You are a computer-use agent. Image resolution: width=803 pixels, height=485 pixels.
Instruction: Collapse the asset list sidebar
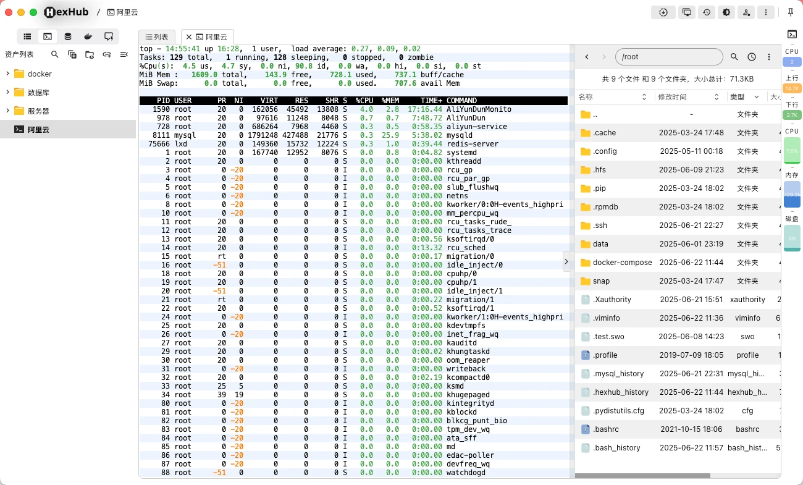[x=123, y=54]
